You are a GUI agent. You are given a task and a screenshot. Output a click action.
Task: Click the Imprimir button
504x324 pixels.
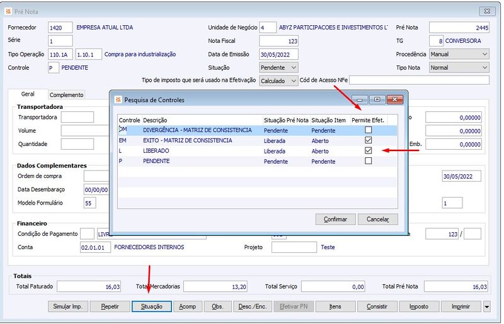click(461, 306)
